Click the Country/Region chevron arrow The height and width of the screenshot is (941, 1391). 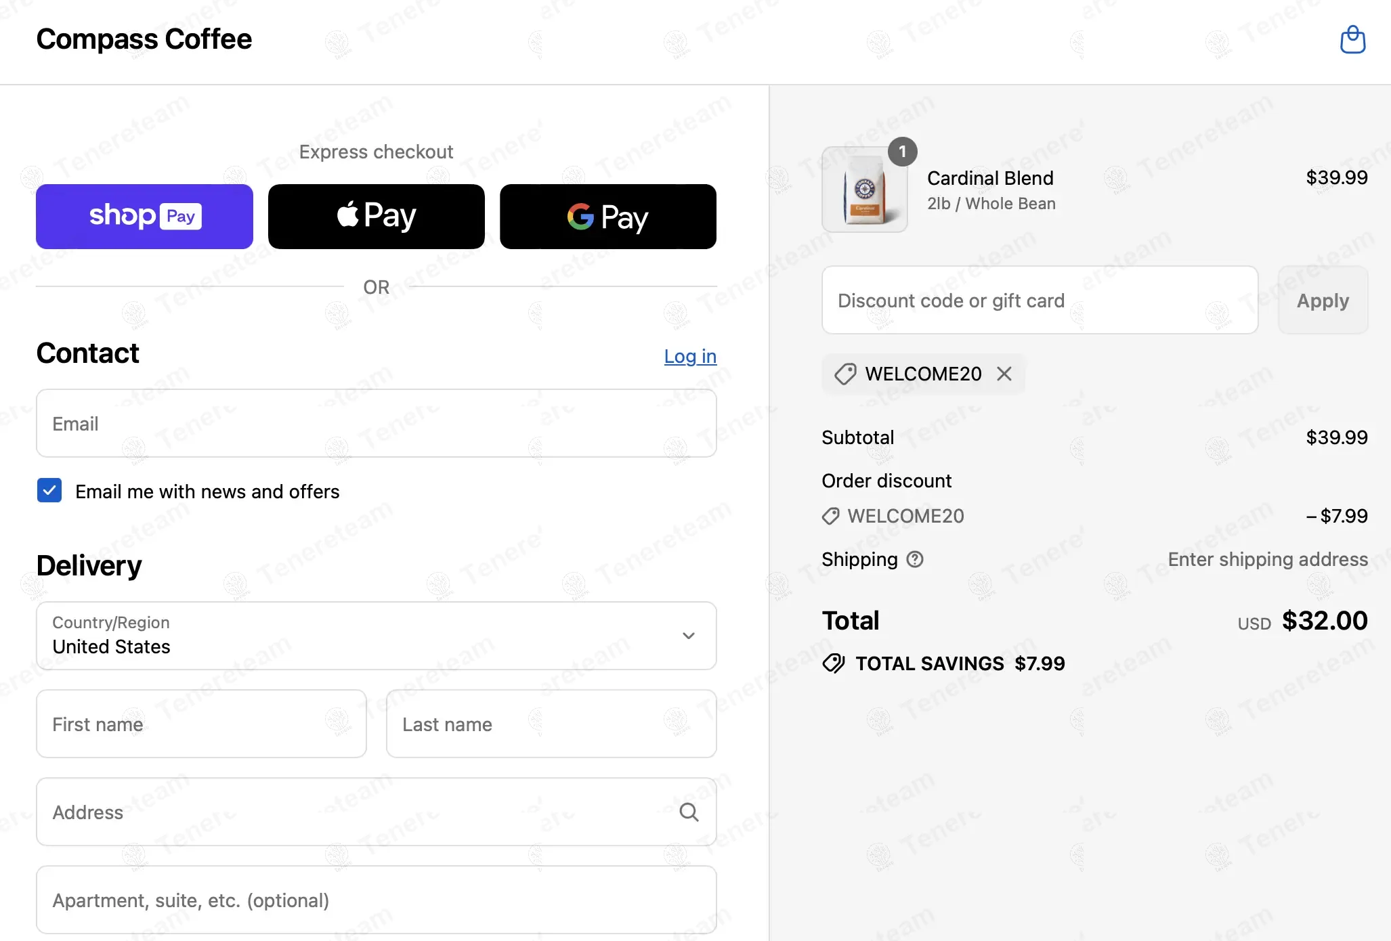point(689,636)
